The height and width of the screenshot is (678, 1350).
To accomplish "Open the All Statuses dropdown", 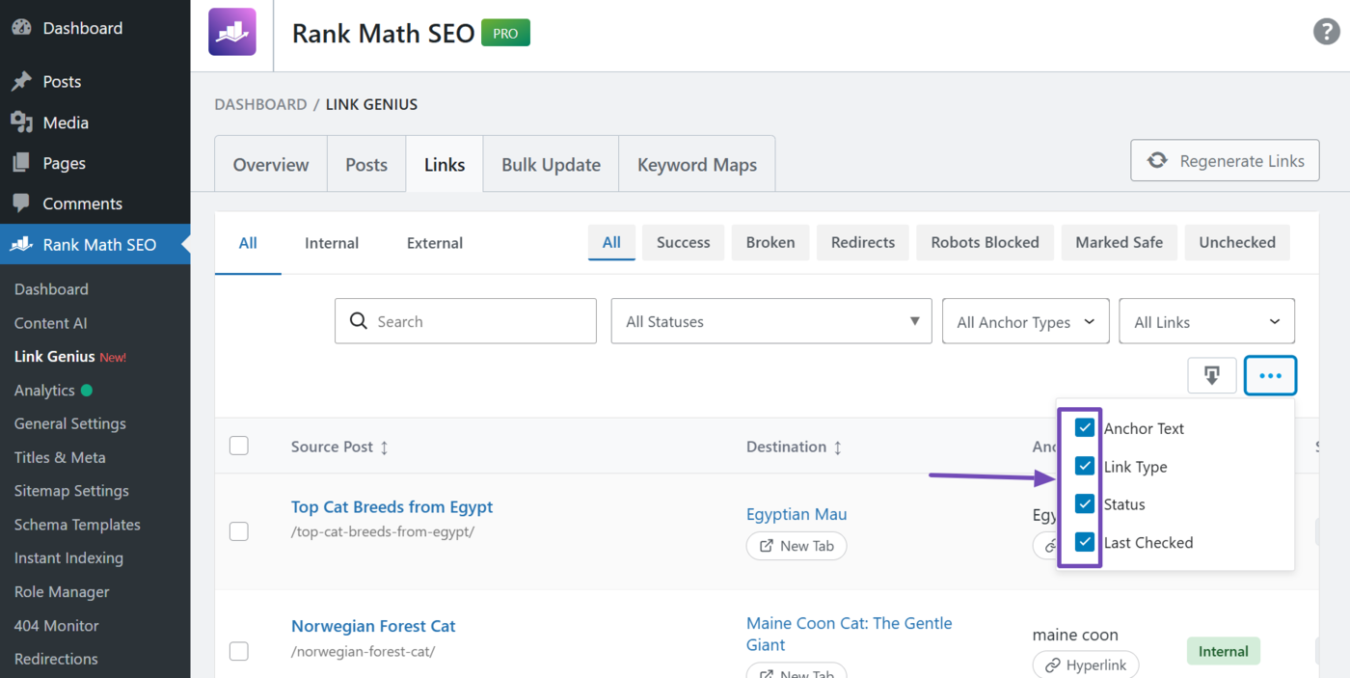I will pos(771,322).
